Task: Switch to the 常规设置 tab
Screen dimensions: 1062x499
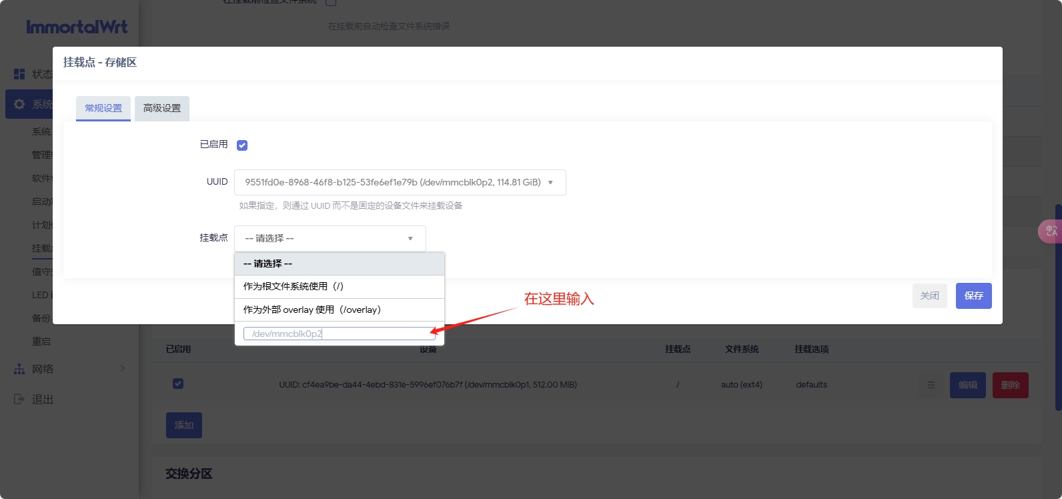Action: 103,108
